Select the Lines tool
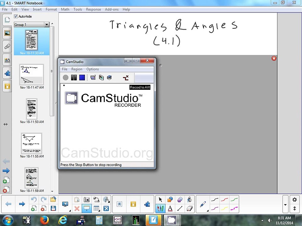This screenshot has height=226, width=302. (x=180, y=208)
